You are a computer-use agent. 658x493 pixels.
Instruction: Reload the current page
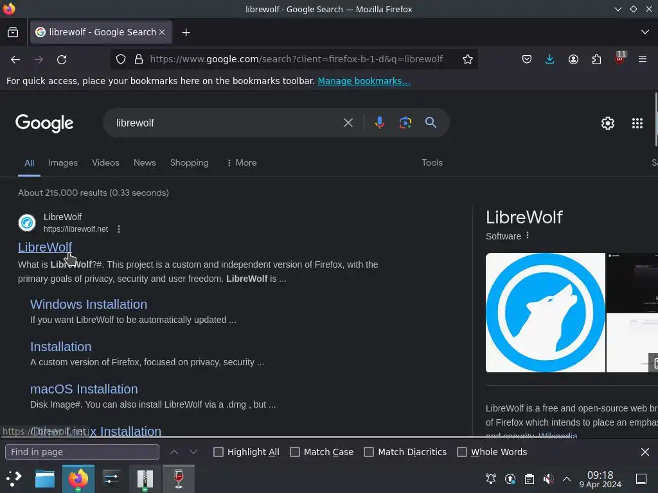coord(62,60)
